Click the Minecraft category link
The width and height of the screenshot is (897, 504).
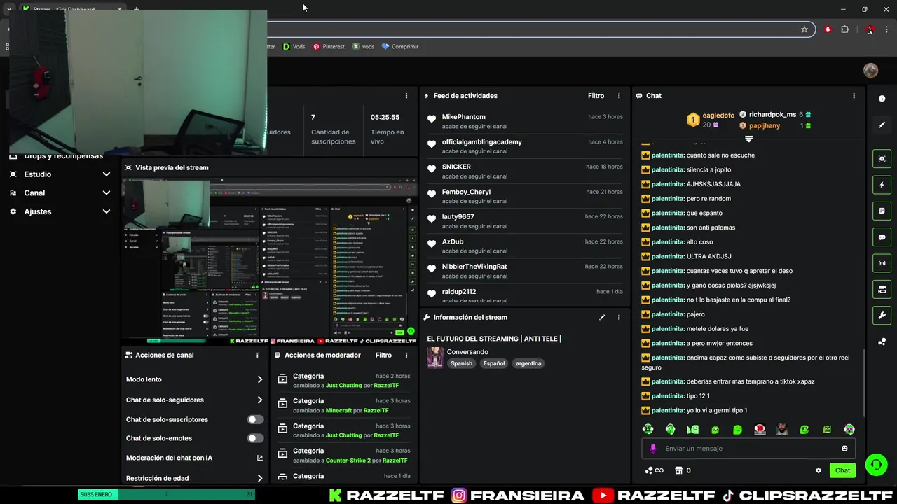click(x=338, y=410)
